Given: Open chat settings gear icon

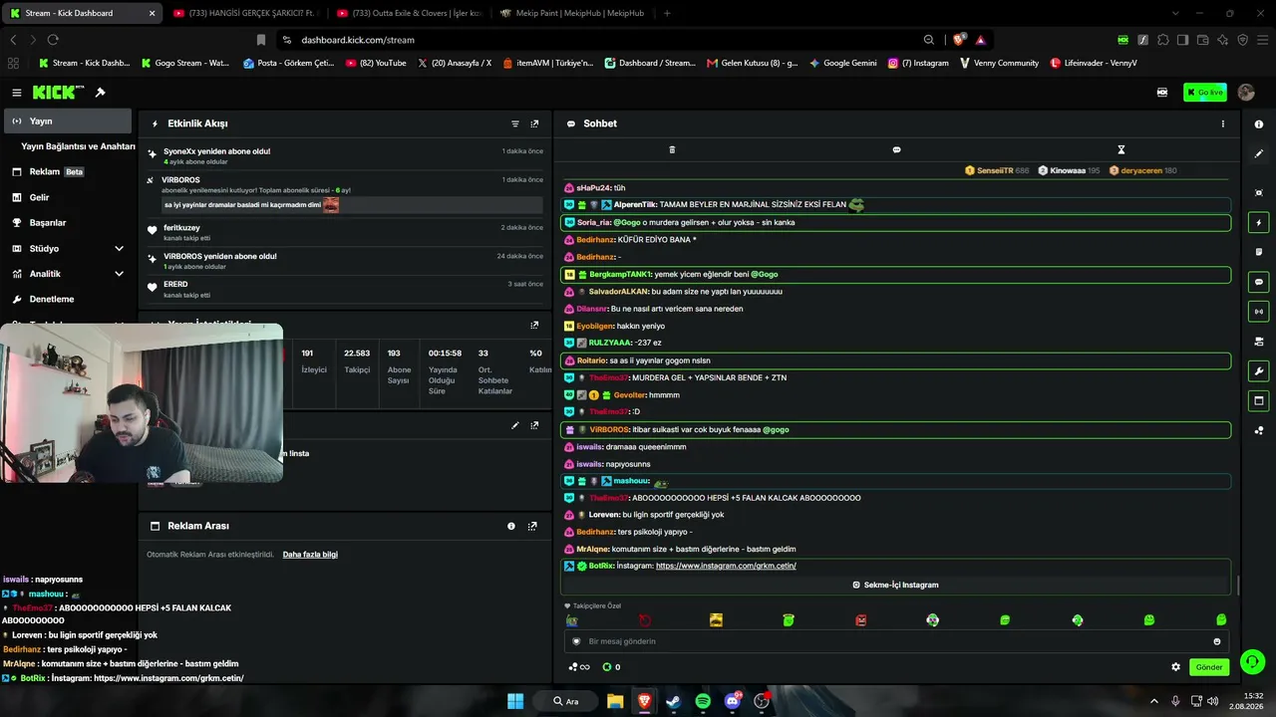Looking at the screenshot, I should [1175, 667].
